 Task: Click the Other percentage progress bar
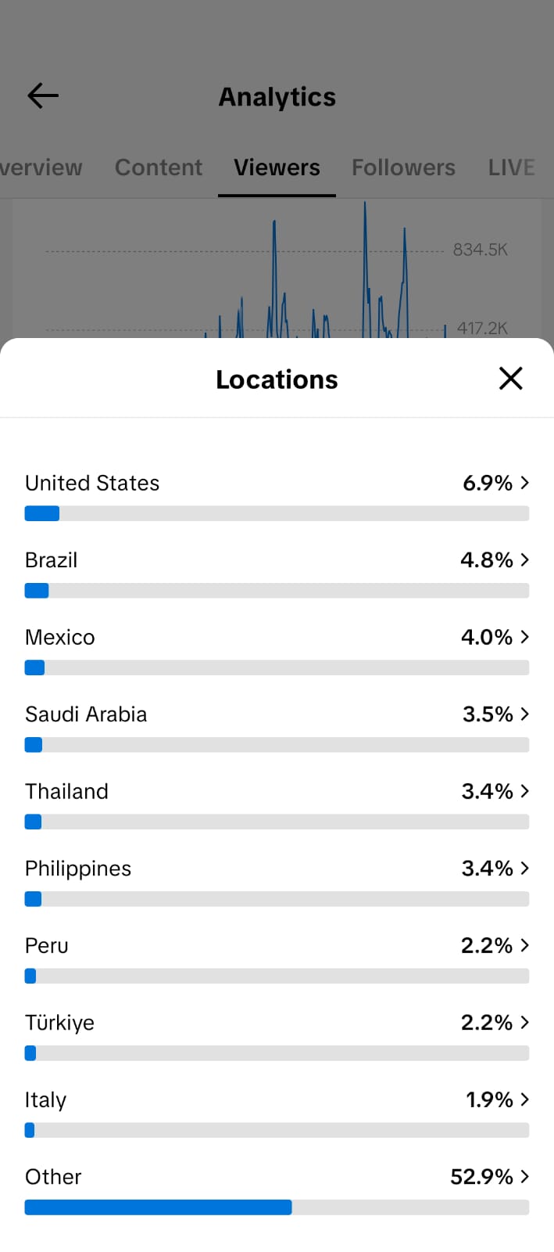click(x=277, y=1207)
